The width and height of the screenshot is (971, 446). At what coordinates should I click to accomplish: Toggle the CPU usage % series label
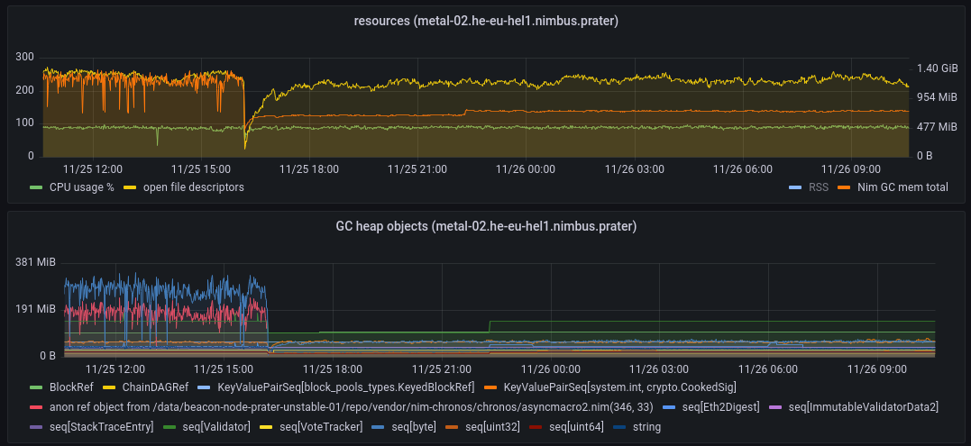[82, 187]
